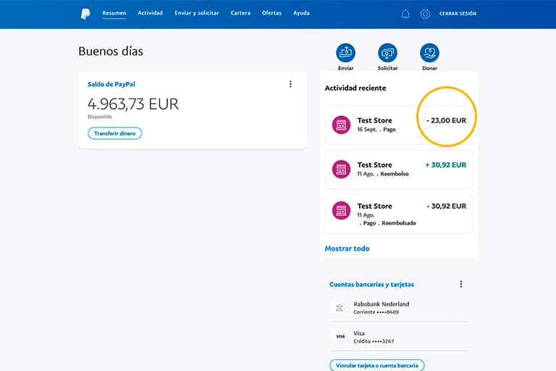Click store icon of 16 Sept. payment
The height and width of the screenshot is (371, 556).
point(341,125)
